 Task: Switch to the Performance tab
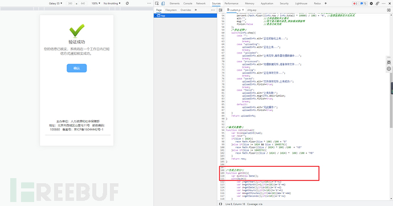tap(231, 3)
